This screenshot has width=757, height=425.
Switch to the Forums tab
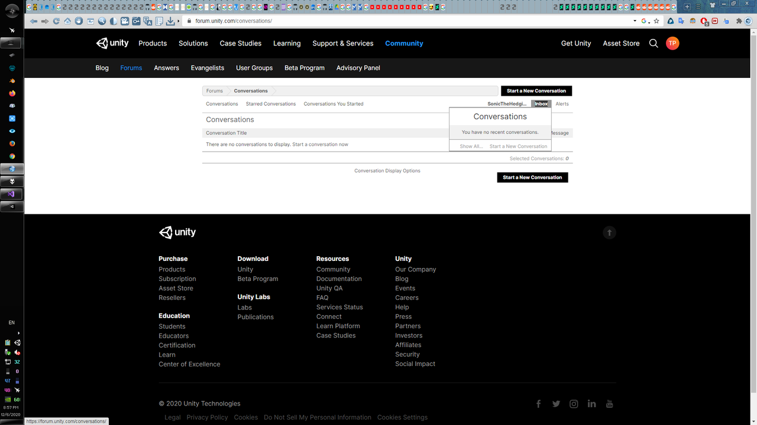coord(131,68)
